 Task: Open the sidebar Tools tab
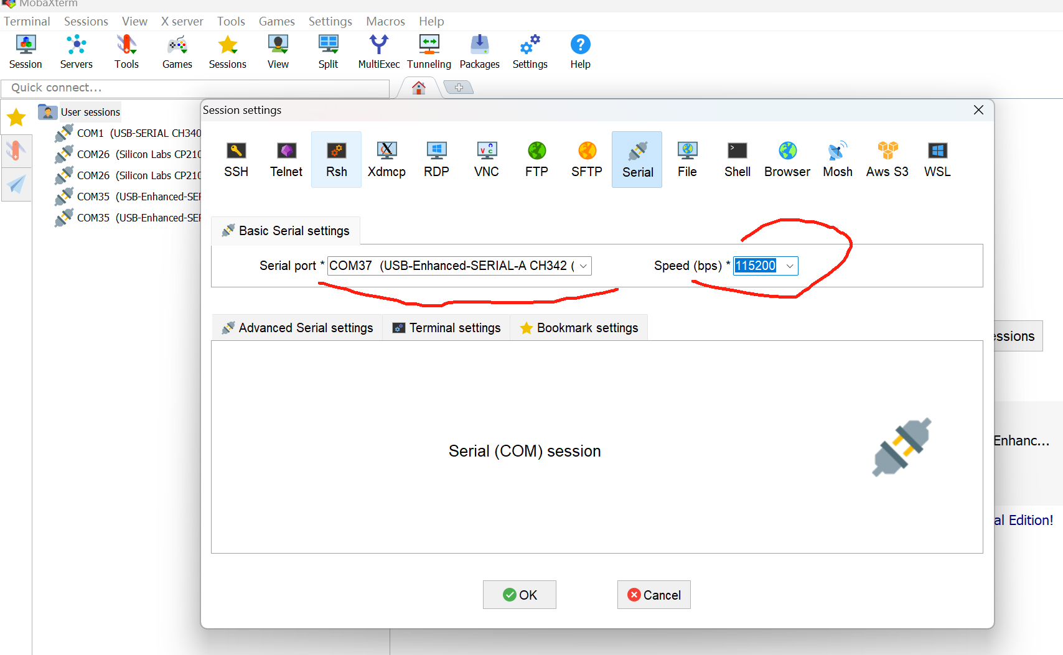[x=16, y=151]
